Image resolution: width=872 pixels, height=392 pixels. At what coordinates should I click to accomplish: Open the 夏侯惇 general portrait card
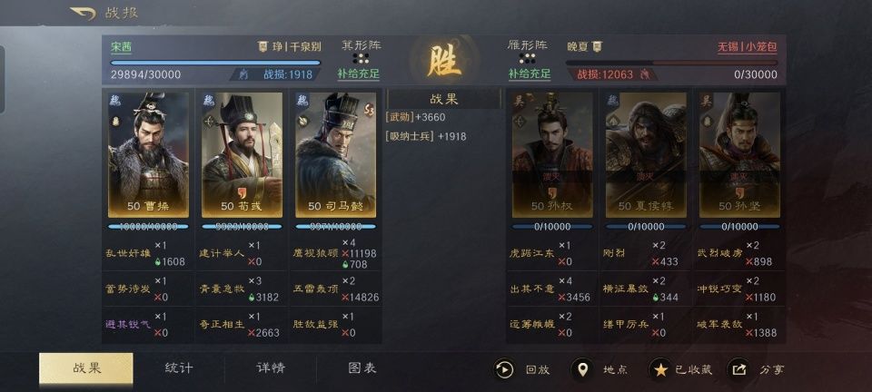[x=646, y=155]
